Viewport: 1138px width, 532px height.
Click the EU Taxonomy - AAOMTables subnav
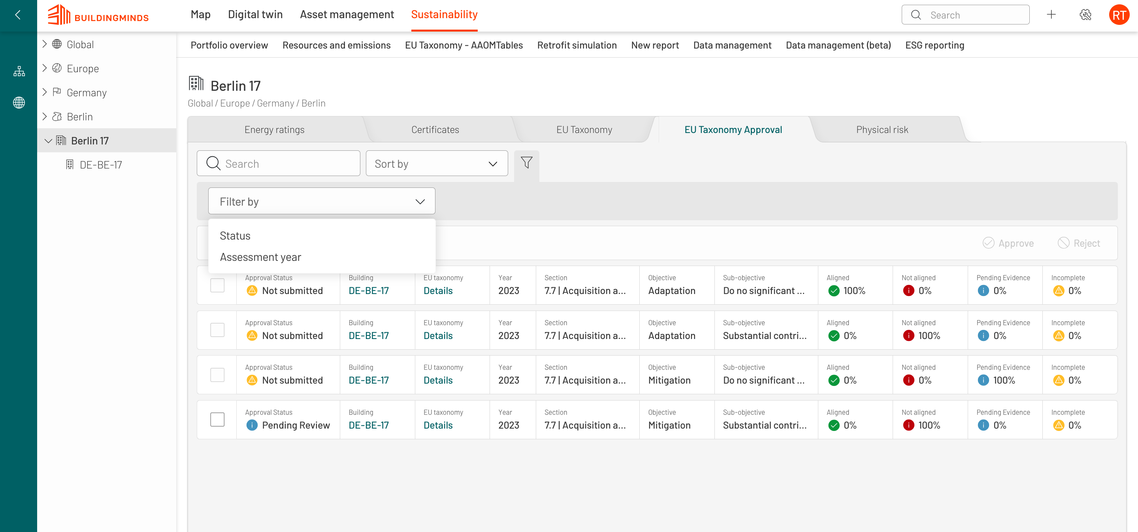pos(464,45)
